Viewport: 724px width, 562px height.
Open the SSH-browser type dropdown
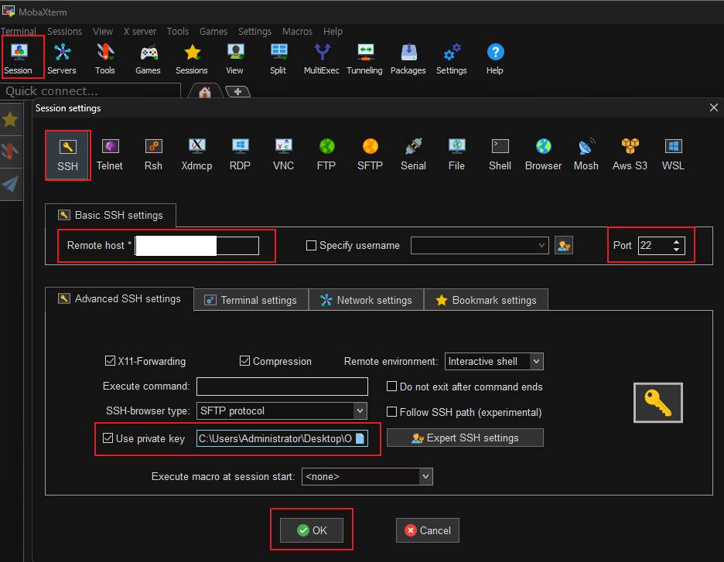(x=360, y=410)
